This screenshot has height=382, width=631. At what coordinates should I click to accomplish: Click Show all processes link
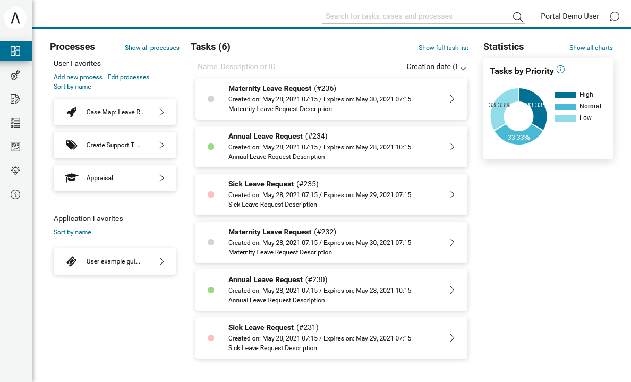tap(152, 47)
